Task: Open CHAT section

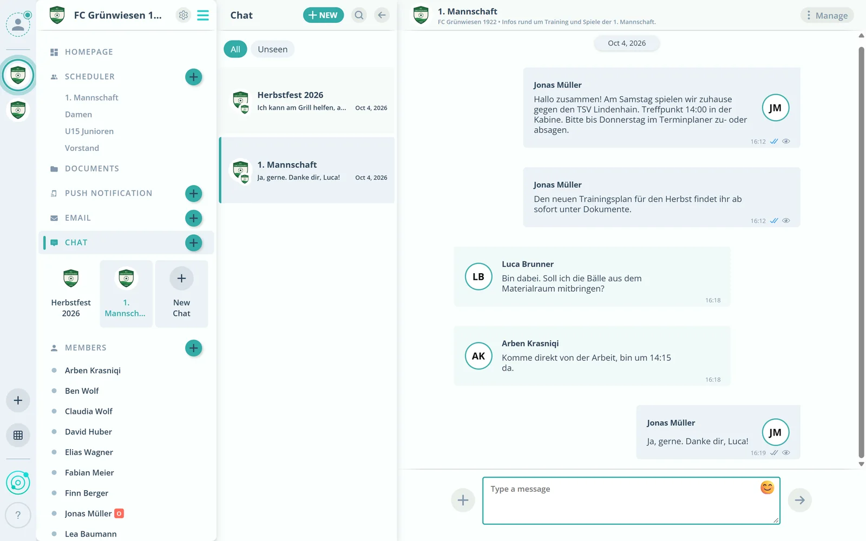Action: (x=76, y=243)
